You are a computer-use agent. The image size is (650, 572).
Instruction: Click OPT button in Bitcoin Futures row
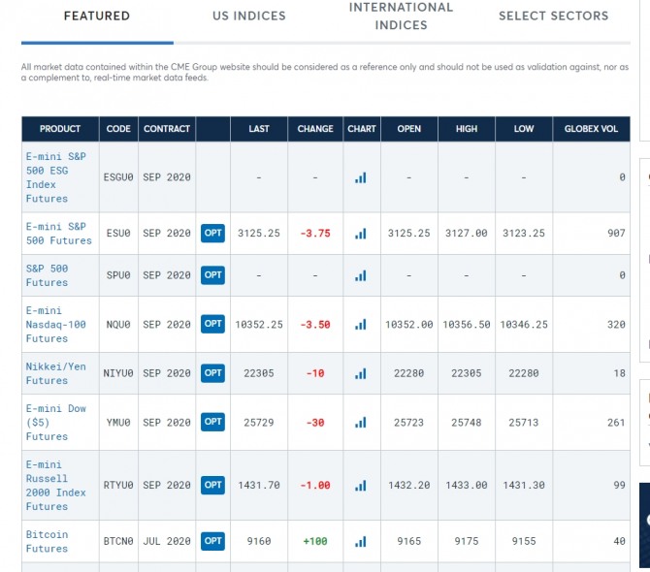tap(213, 541)
